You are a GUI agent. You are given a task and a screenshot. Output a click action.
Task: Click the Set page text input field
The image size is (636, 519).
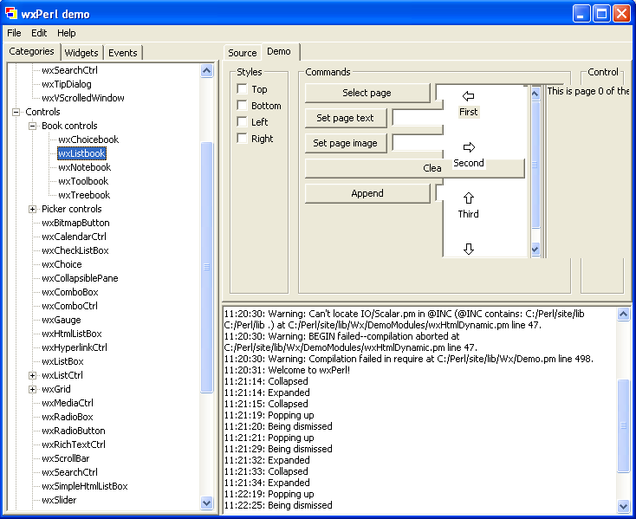tap(413, 118)
